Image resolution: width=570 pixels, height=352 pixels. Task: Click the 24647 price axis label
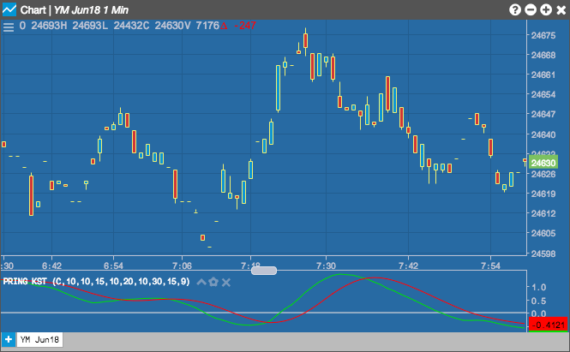pos(543,114)
